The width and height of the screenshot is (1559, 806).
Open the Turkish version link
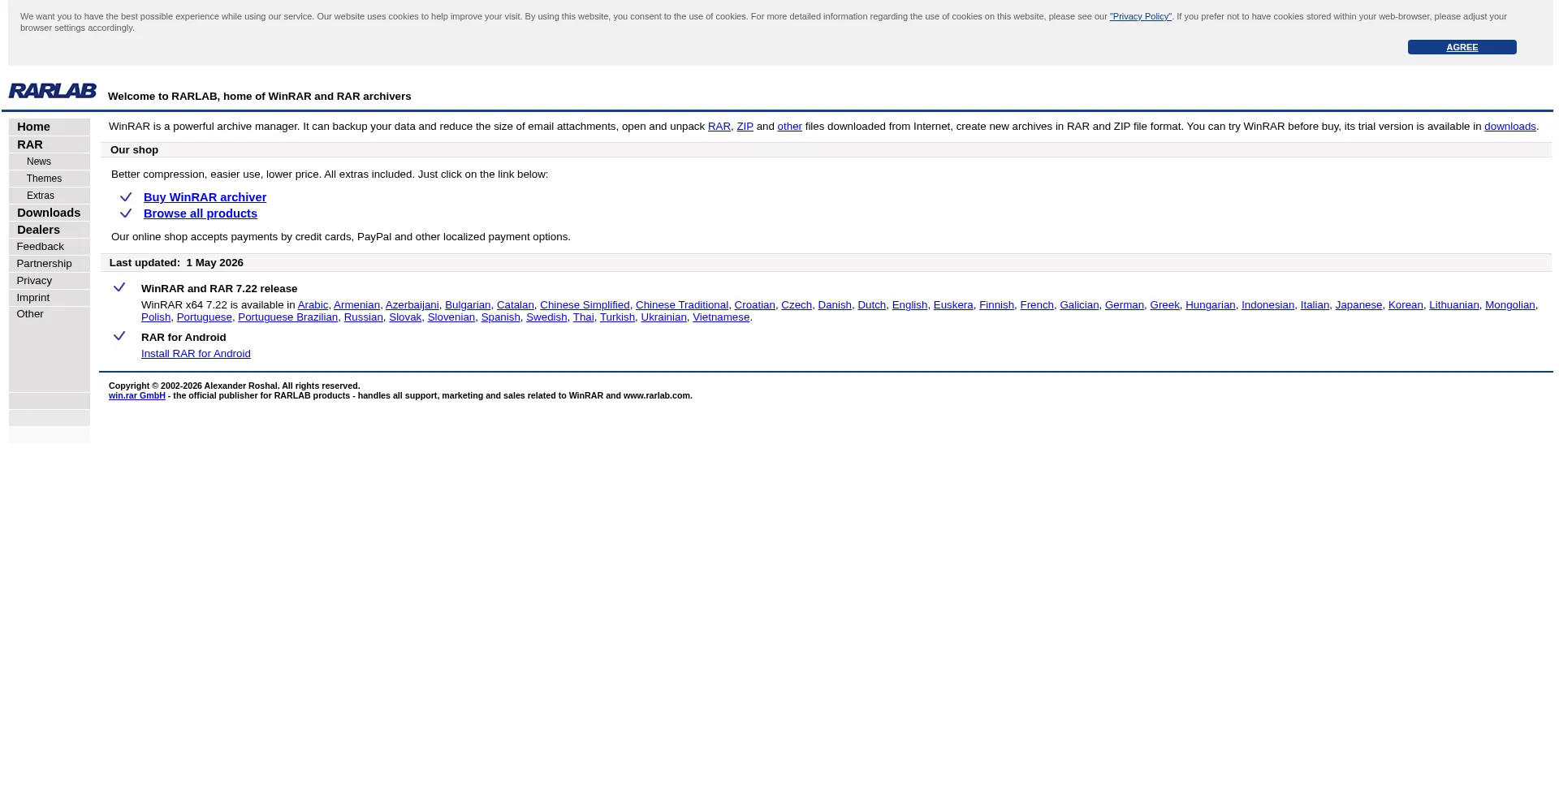(x=617, y=317)
